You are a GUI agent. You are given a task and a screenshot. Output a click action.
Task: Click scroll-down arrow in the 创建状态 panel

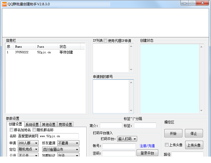pos(202,111)
